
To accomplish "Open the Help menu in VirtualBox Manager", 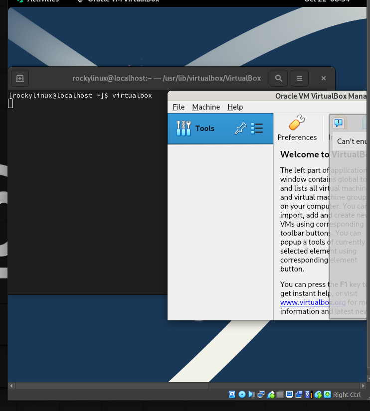I will point(235,107).
